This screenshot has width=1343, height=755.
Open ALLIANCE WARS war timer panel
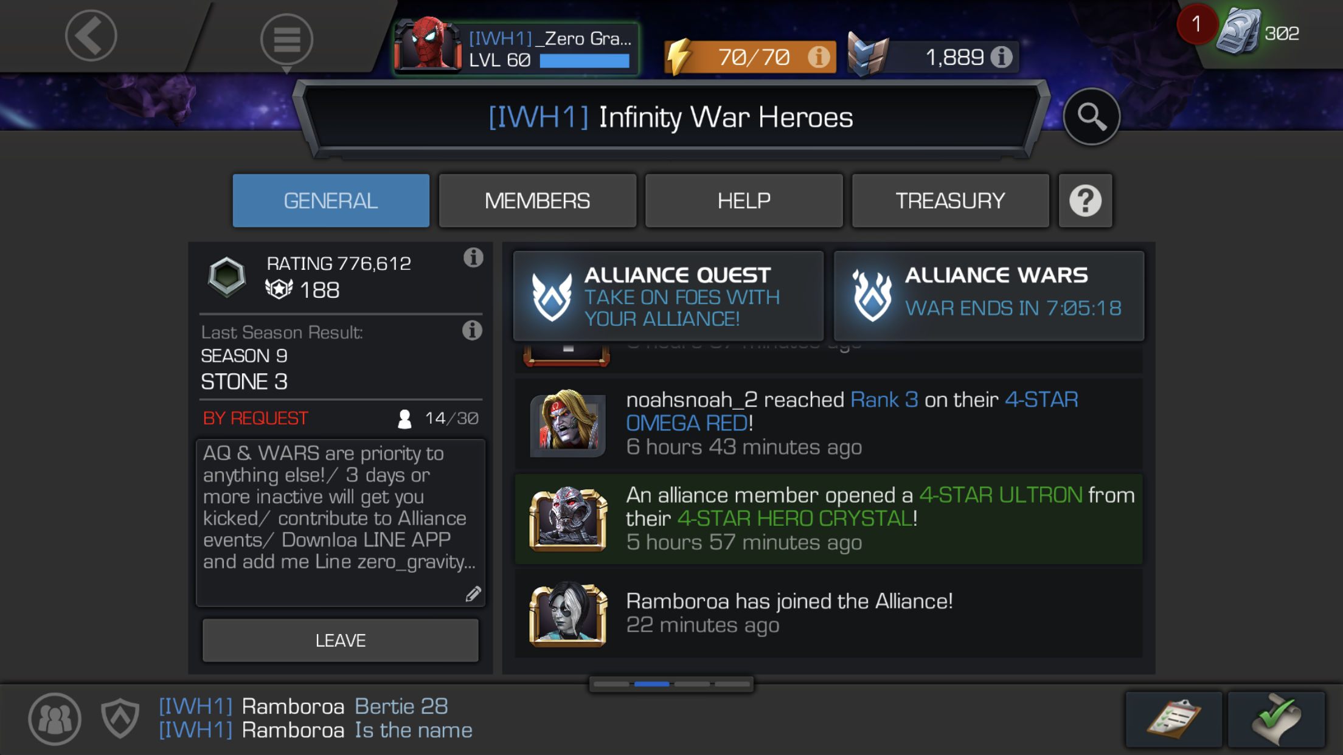coord(989,296)
